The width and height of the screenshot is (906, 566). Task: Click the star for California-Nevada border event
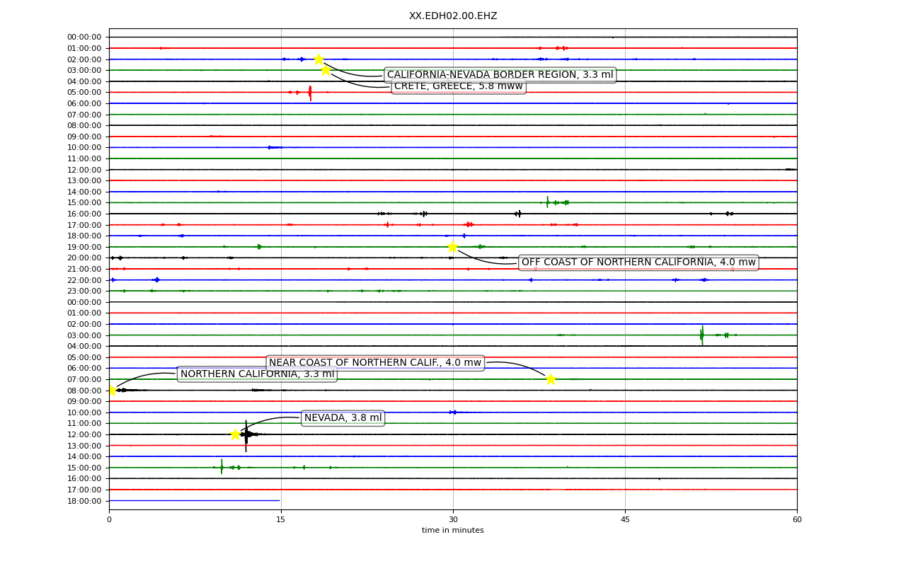319,59
